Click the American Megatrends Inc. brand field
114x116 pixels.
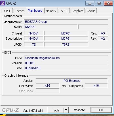tap(66, 58)
